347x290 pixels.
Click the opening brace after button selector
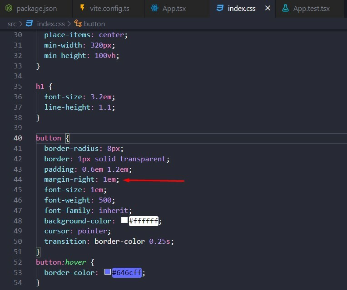67,138
